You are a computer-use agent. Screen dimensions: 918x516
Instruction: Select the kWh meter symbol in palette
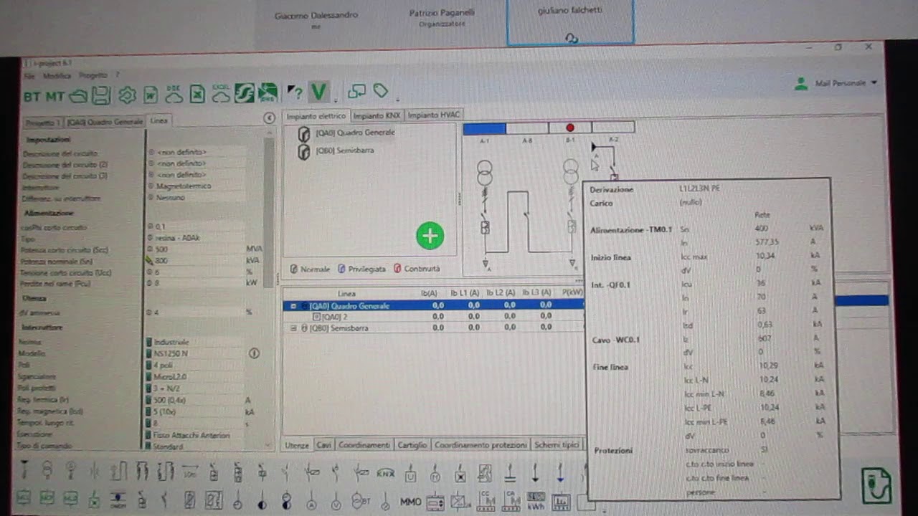click(x=536, y=501)
